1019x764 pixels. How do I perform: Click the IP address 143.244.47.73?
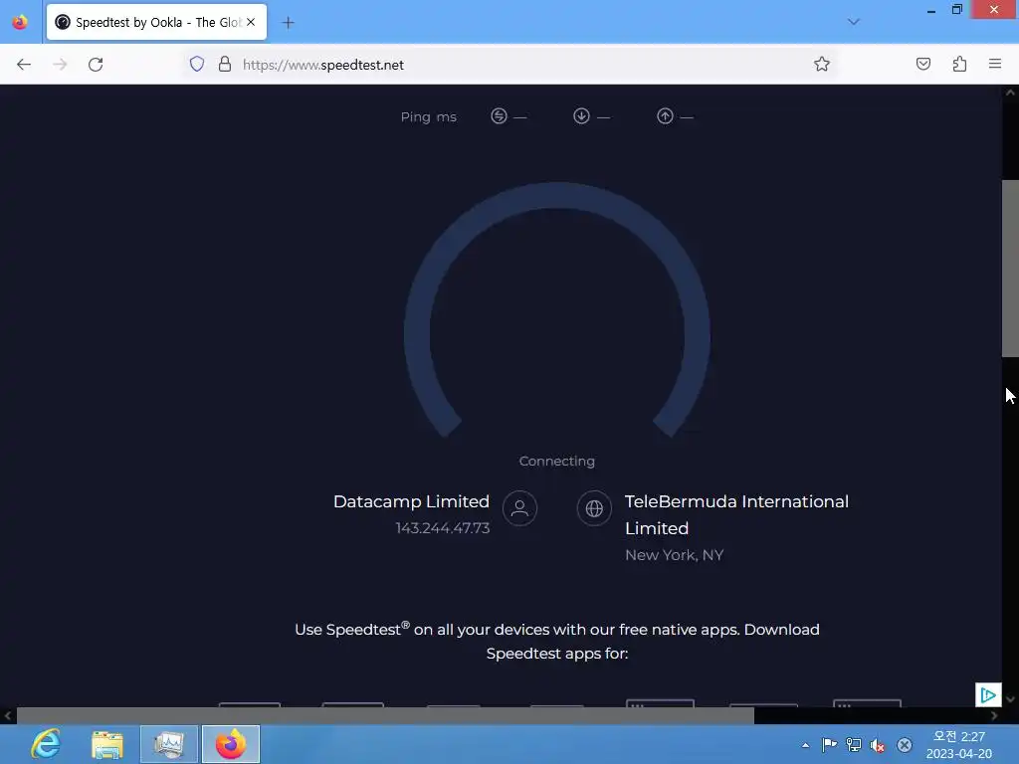[443, 528]
